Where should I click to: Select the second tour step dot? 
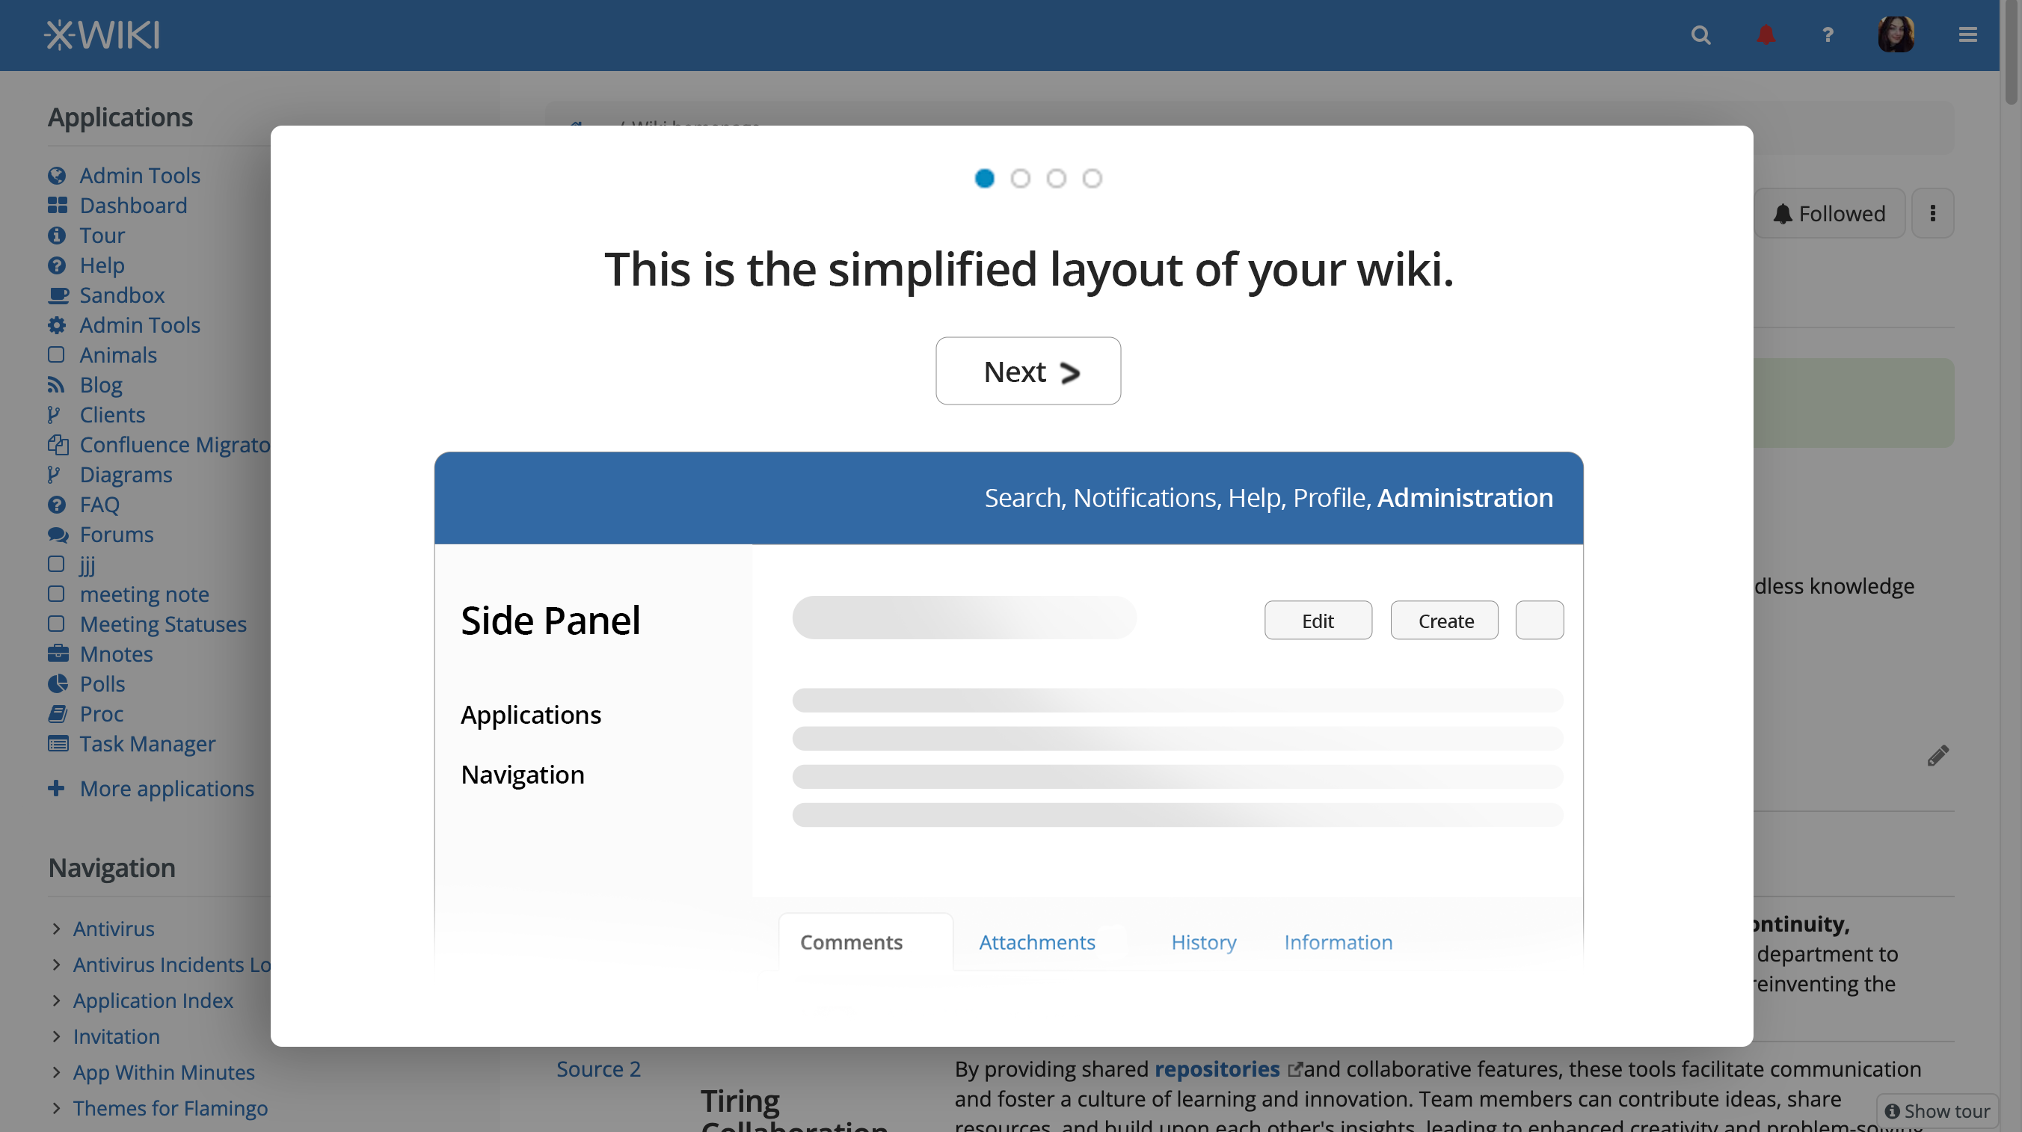coord(1020,179)
